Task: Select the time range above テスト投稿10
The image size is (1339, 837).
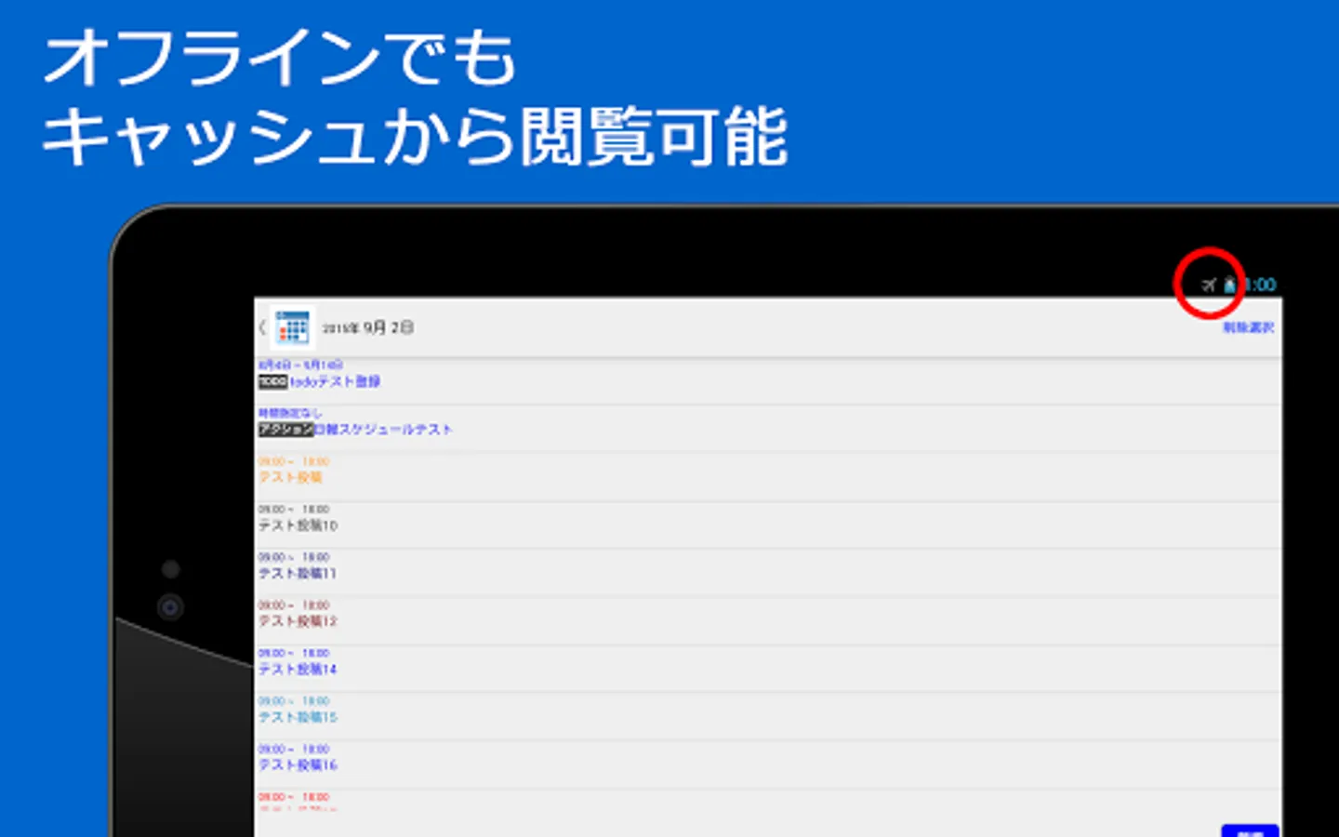Action: click(x=294, y=510)
